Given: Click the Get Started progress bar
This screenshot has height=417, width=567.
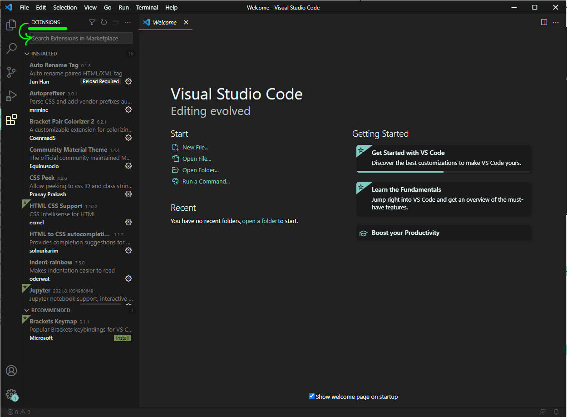Looking at the screenshot, I should coord(444,172).
